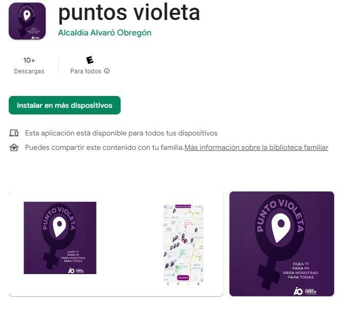
Task: Open Más información sobre la biblioteca familiar
Action: (x=256, y=148)
